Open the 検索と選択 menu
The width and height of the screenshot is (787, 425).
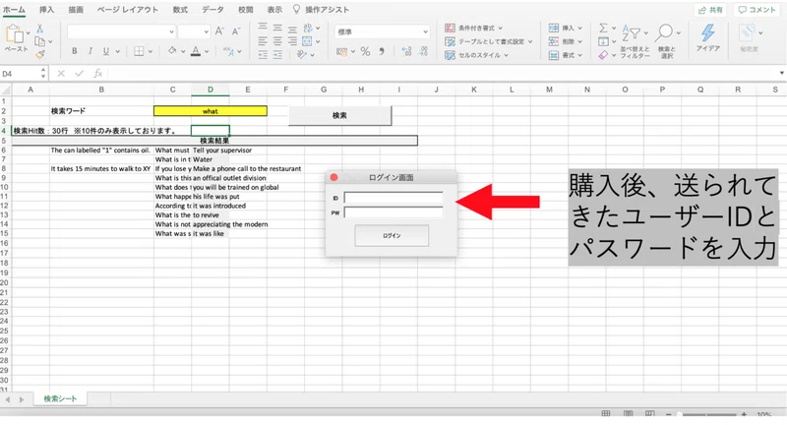(668, 41)
